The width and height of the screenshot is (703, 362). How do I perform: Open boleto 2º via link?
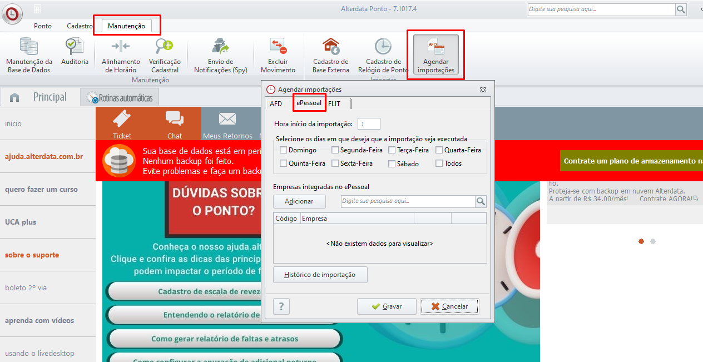pos(26,287)
